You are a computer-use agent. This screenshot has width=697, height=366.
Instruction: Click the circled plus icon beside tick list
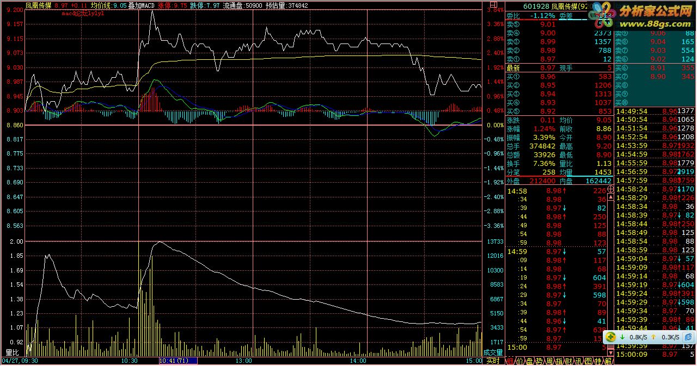[x=610, y=190]
